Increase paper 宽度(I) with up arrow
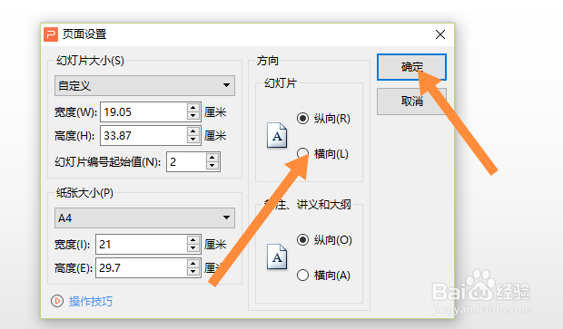 pos(193,240)
